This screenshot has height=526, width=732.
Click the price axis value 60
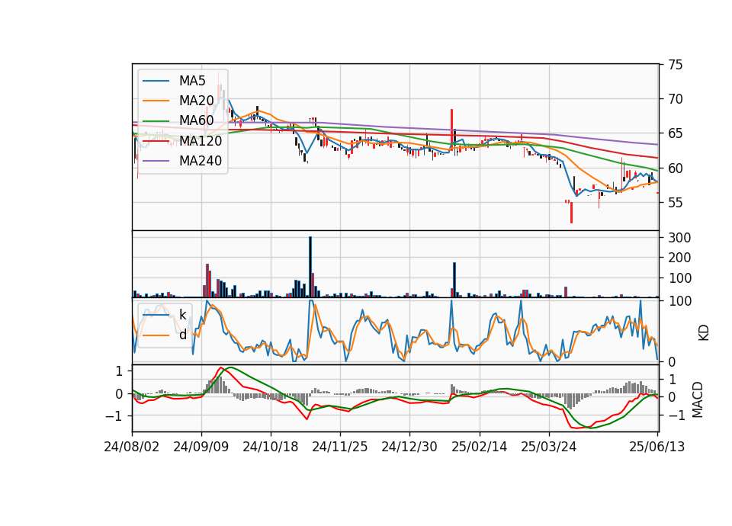point(675,168)
